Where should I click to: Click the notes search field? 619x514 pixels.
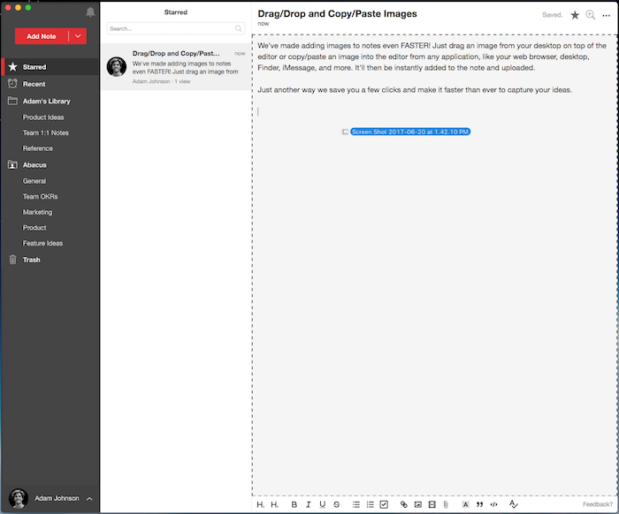170,29
